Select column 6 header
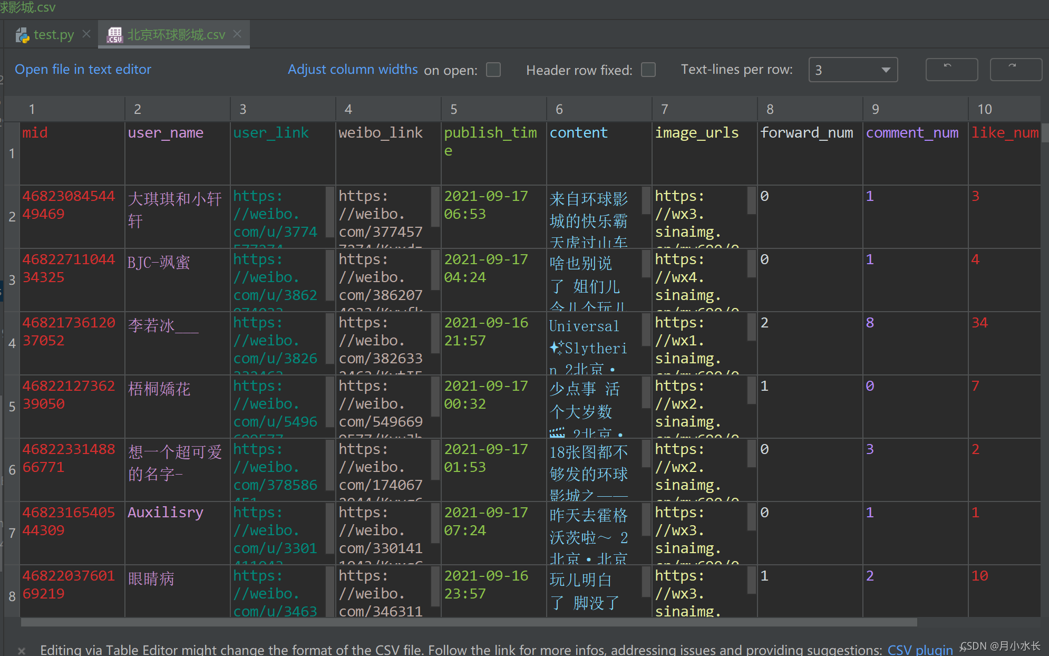Screen dimensions: 1049x656 click(599, 109)
